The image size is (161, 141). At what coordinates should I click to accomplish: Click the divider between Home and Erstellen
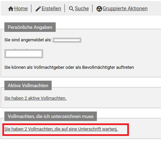pos(31,8)
